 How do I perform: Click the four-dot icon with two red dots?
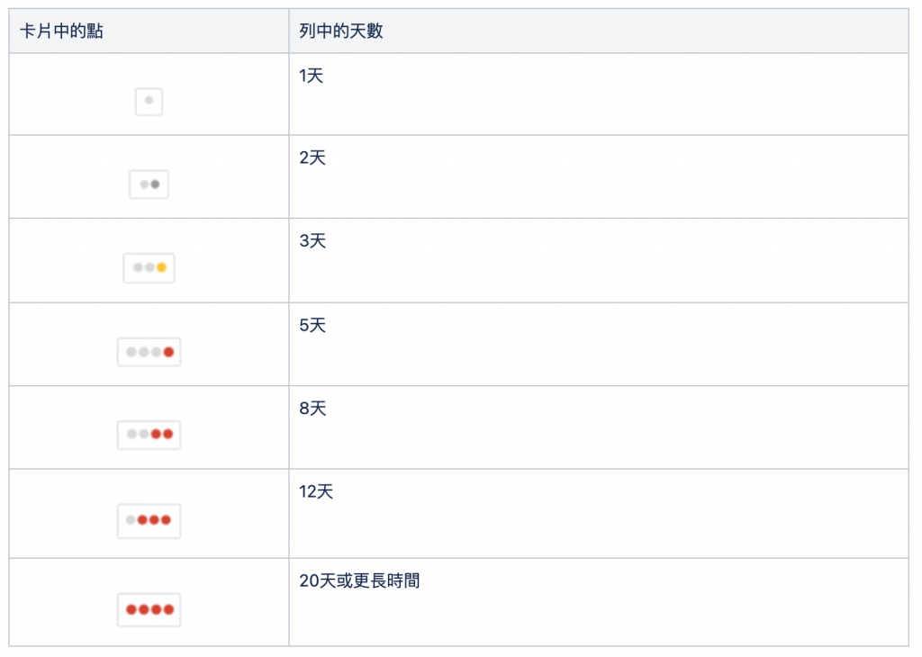[149, 435]
